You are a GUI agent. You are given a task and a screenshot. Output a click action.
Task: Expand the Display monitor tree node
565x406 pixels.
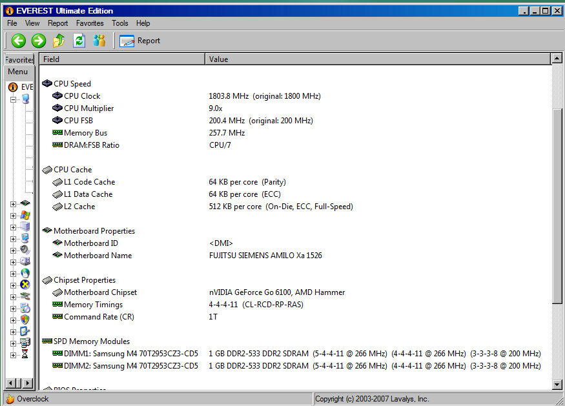tap(13, 239)
